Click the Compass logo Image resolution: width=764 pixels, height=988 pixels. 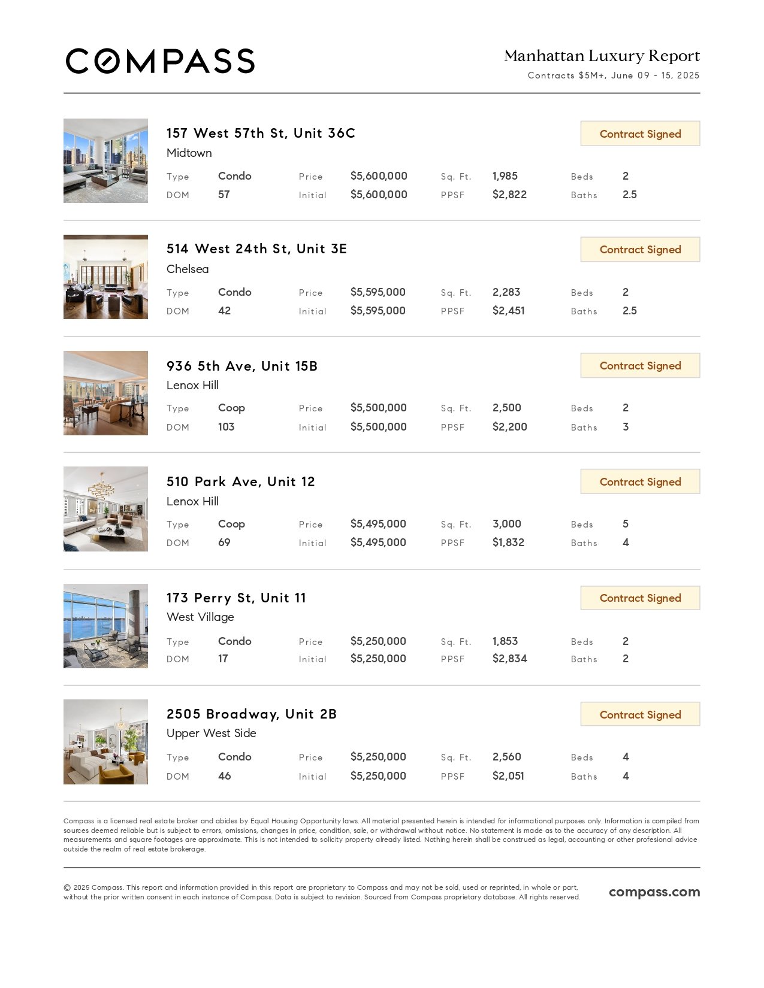click(x=160, y=61)
